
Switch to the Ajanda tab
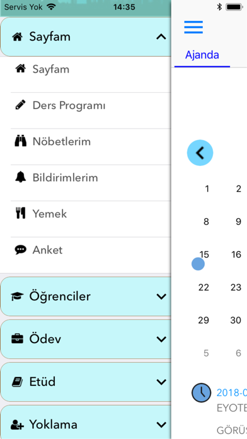tap(202, 55)
